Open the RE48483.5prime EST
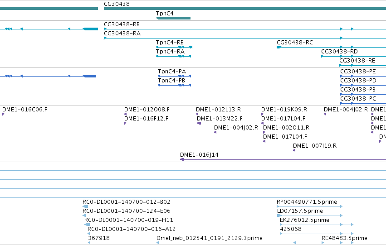 coord(354,243)
